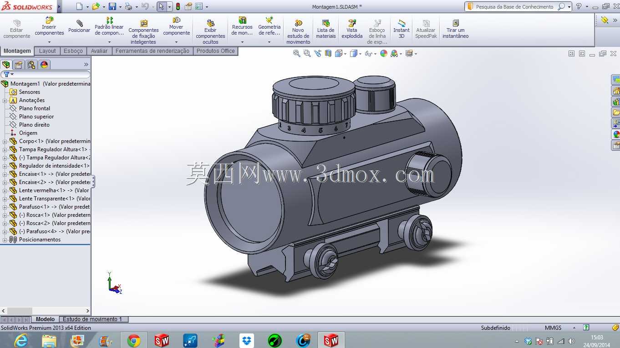Click Padrão linear de componentes

pos(109,27)
